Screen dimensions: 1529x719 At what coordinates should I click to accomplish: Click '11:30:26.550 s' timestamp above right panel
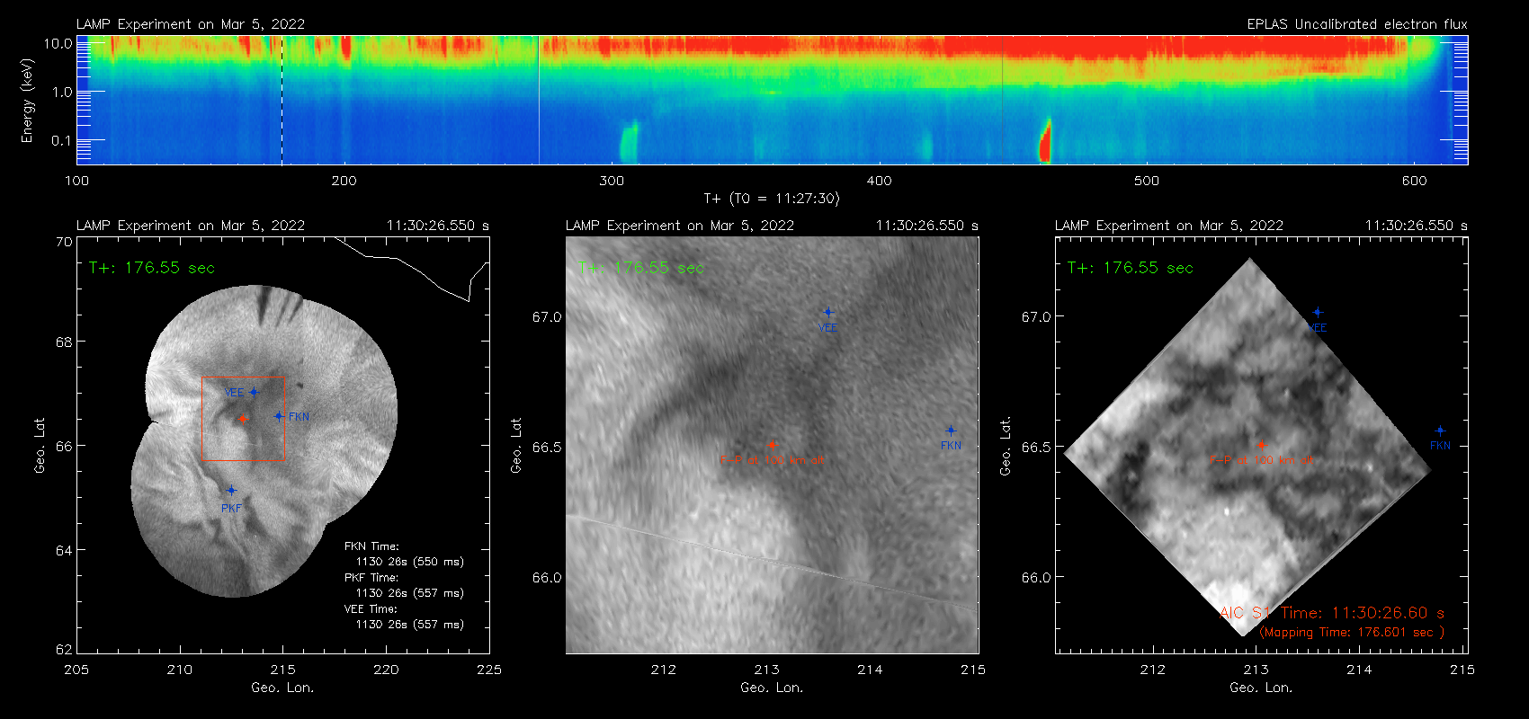pos(1417,226)
